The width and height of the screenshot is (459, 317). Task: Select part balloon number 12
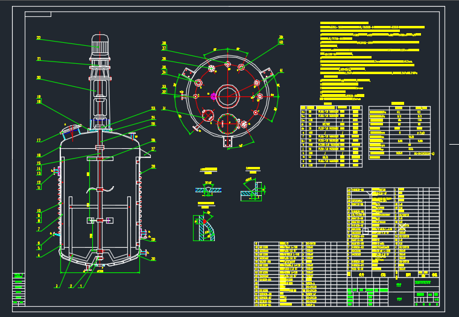click(39, 183)
